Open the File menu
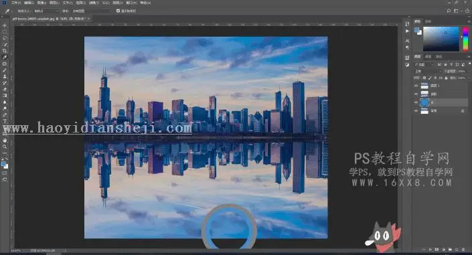Viewport: 472px width, 255px height. [x=16, y=3]
